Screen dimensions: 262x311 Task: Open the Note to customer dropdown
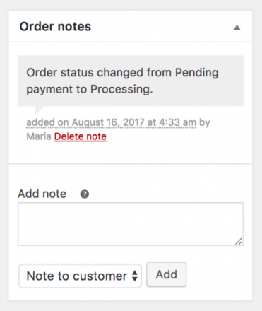[80, 276]
